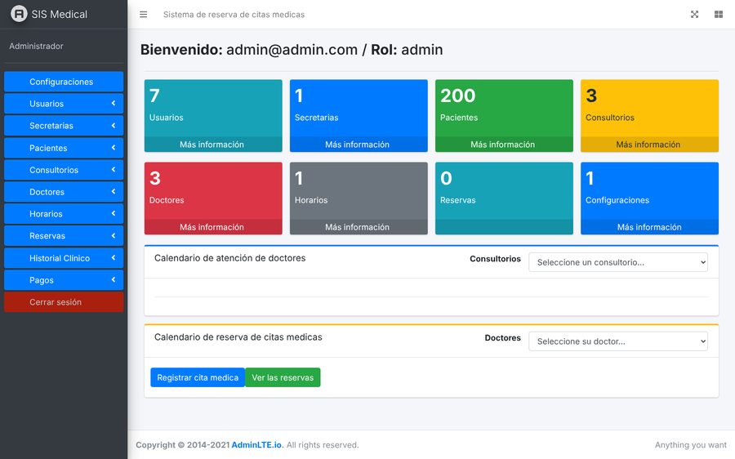This screenshot has height=459, width=735.
Task: Open the Seleccione un consultorio dropdown
Action: coord(618,262)
